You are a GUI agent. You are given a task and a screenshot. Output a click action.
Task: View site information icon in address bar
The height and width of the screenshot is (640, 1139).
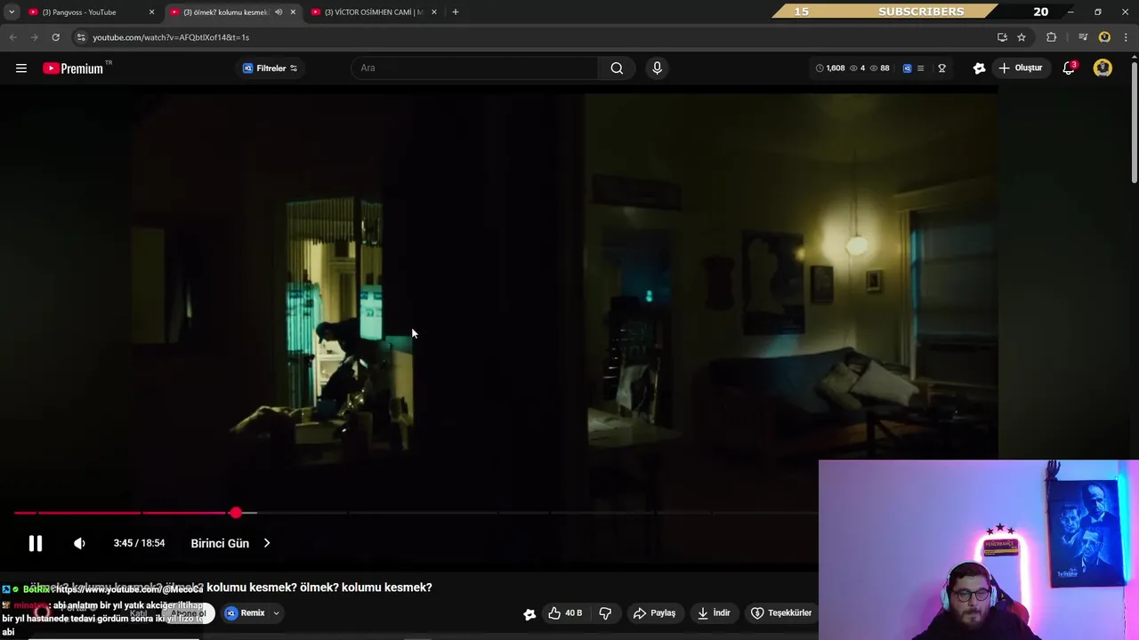click(81, 37)
